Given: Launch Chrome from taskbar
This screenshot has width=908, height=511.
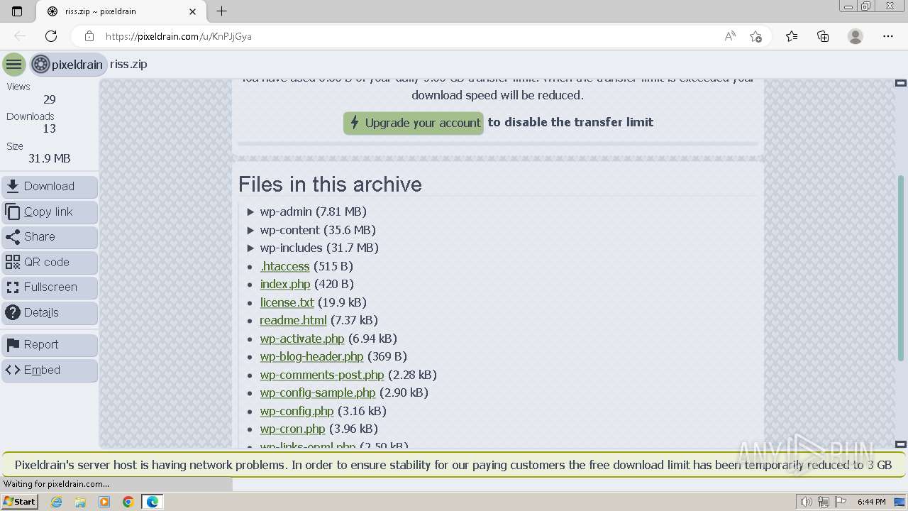Looking at the screenshot, I should 128,502.
